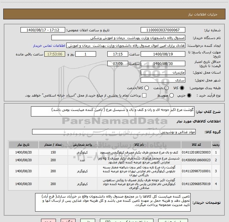This screenshot has height=222, width=229.
Task: Click the کد کالا column header
Action: (196, 145)
